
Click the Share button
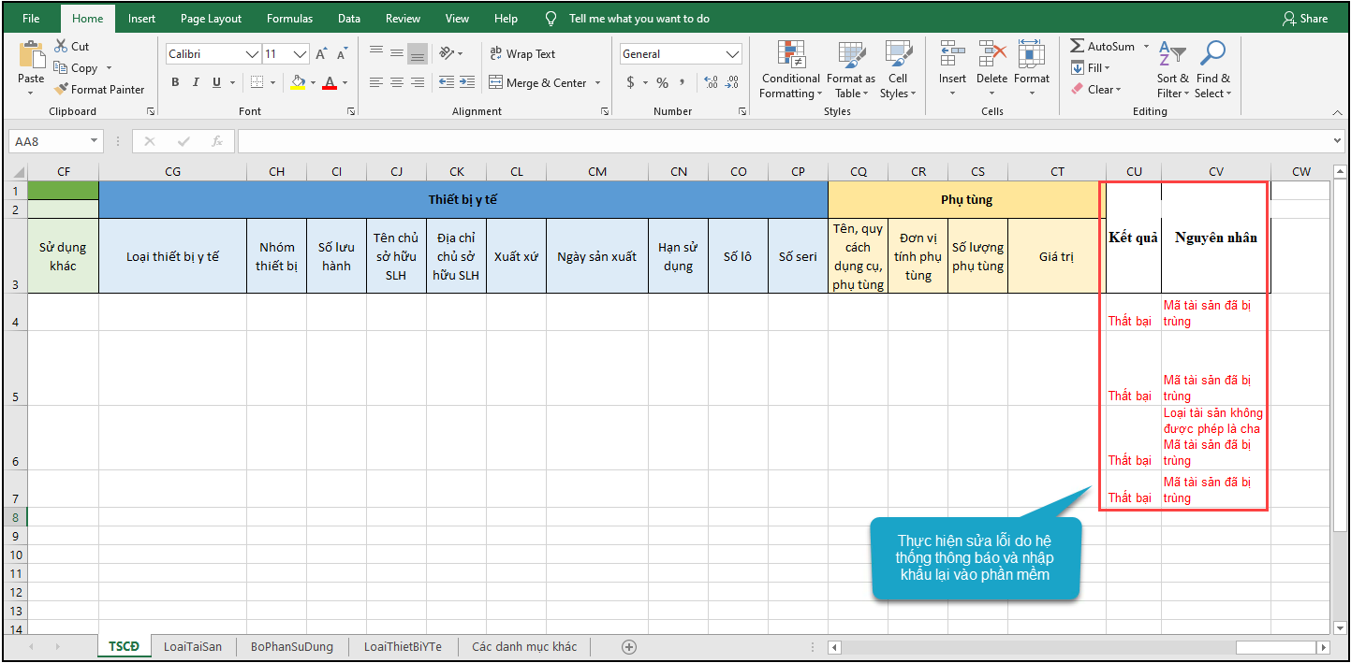click(x=1305, y=19)
